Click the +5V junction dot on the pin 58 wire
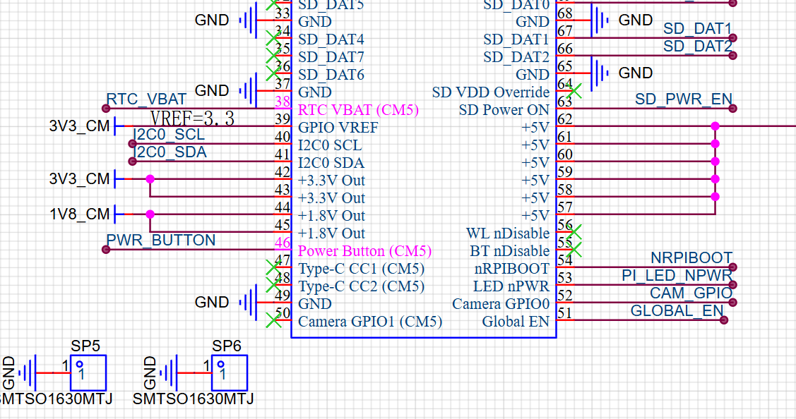Image resolution: width=796 pixels, height=419 pixels. (x=715, y=196)
